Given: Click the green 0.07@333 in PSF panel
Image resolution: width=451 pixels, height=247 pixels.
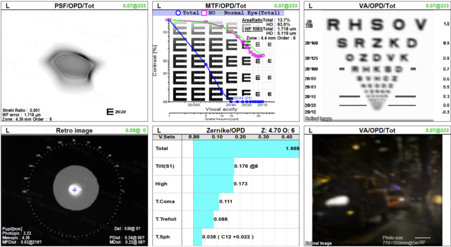Looking at the screenshot, I should (134, 6).
